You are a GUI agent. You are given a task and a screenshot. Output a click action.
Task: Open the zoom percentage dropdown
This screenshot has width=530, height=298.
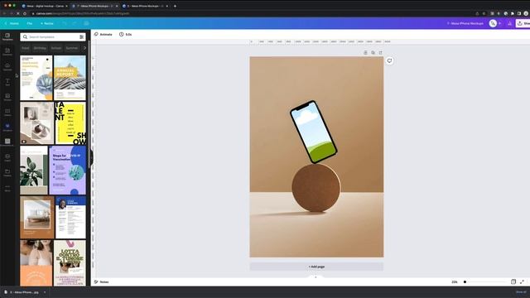tap(455, 281)
